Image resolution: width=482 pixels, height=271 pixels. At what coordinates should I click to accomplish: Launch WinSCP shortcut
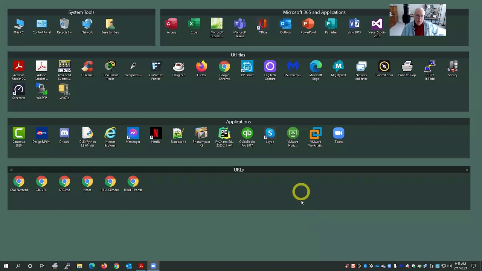click(41, 92)
